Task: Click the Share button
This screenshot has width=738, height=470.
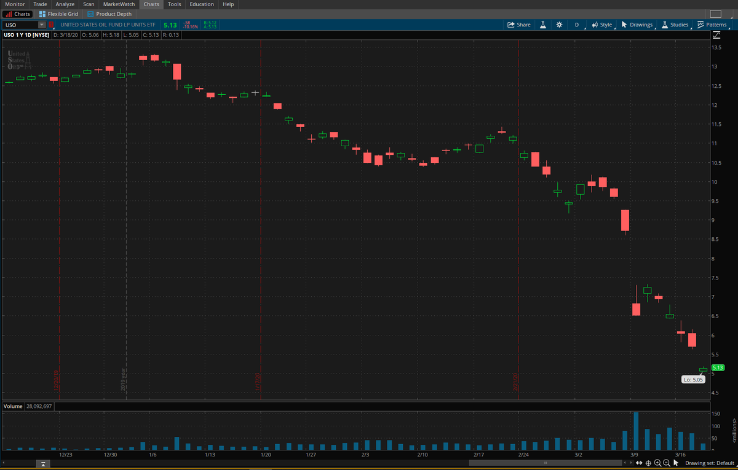Action: tap(519, 25)
